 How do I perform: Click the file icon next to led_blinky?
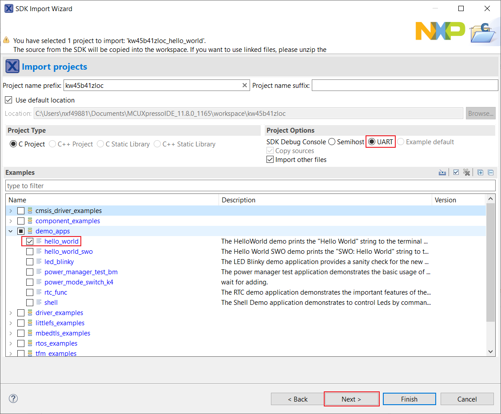tap(39, 262)
